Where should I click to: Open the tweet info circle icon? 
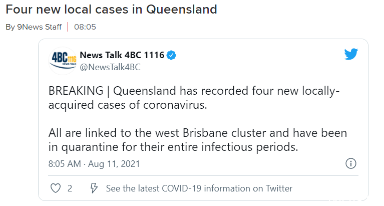(350, 163)
